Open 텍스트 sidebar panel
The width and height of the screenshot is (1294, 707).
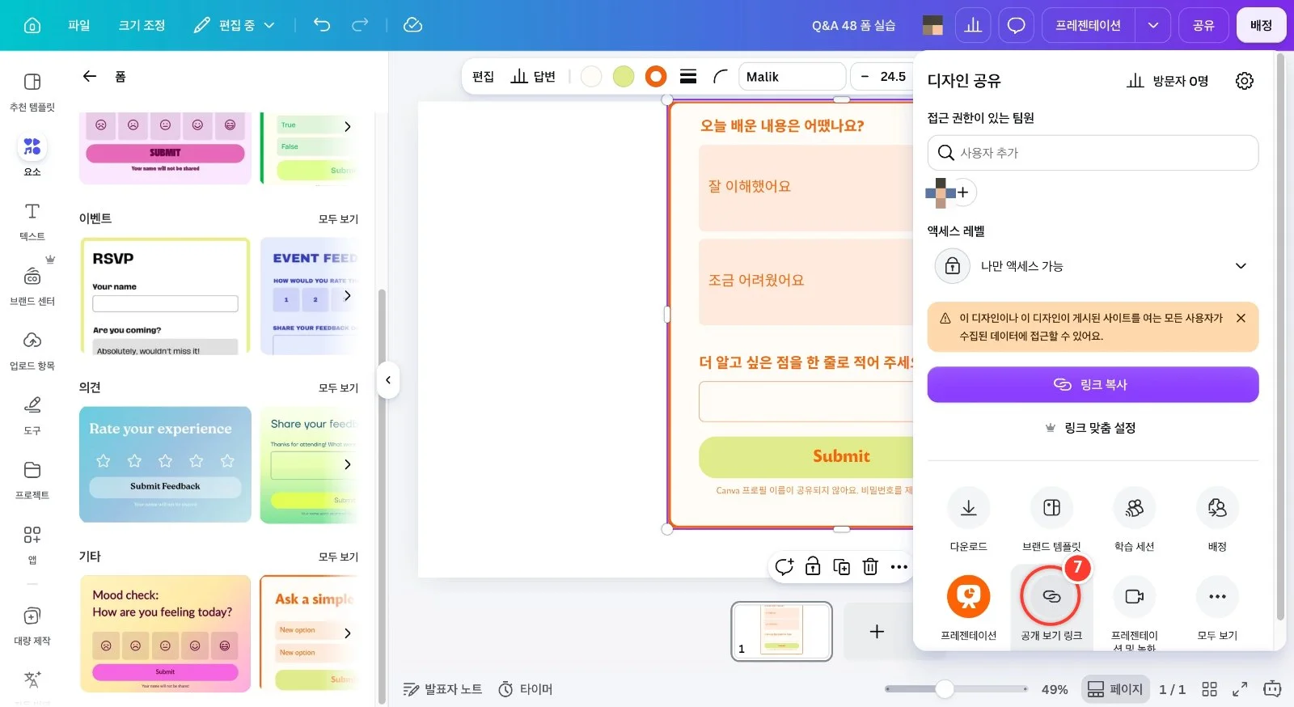[32, 221]
